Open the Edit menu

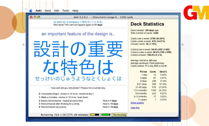[57, 11]
